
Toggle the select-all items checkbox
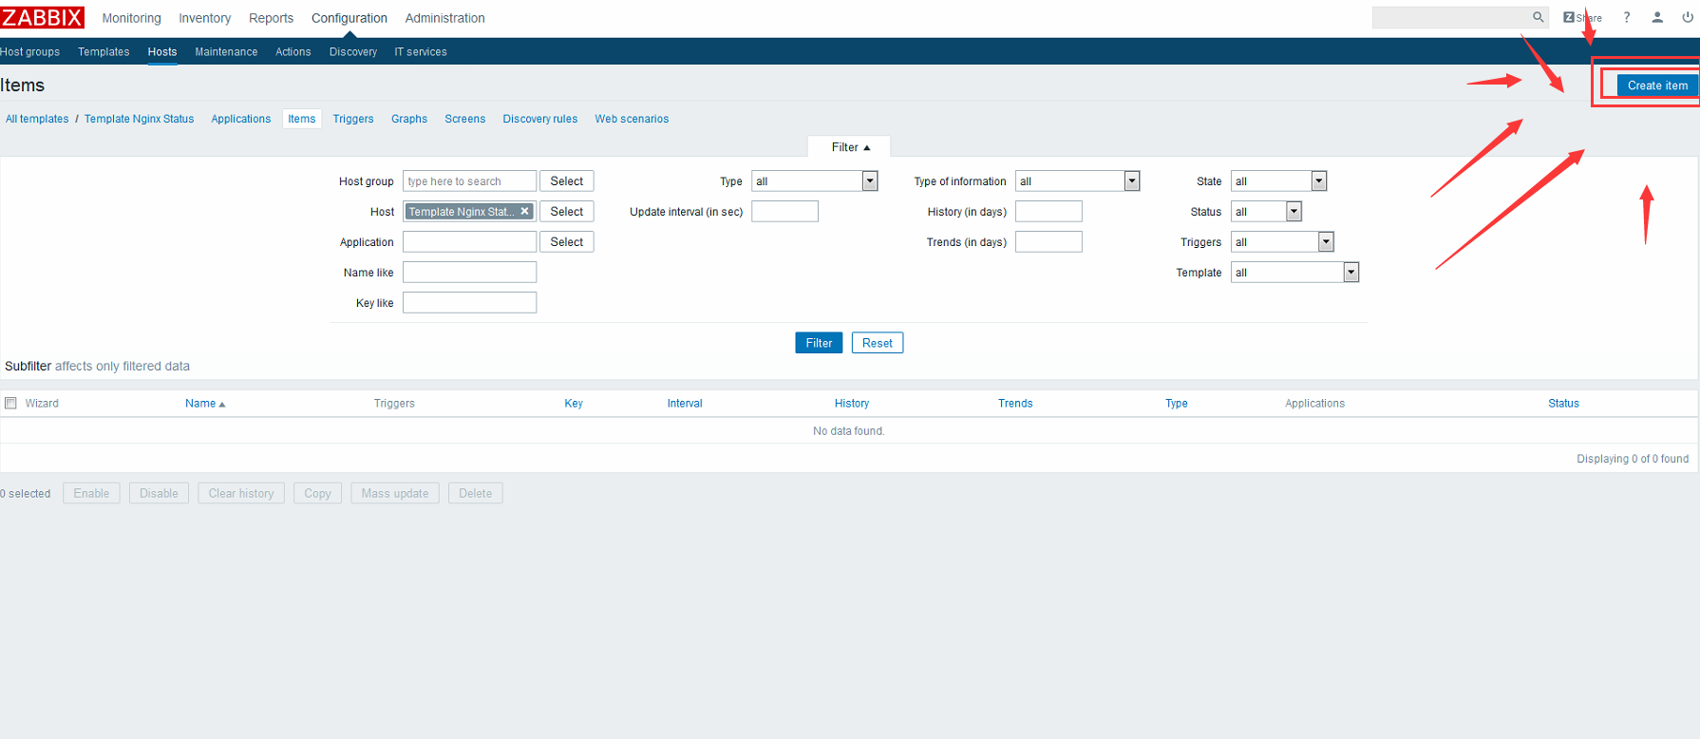tap(11, 403)
